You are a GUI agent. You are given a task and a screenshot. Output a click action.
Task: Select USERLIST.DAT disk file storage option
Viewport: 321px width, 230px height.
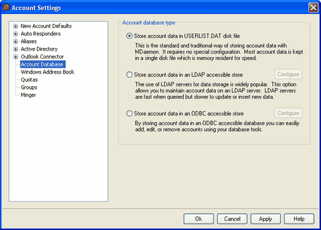click(x=129, y=36)
